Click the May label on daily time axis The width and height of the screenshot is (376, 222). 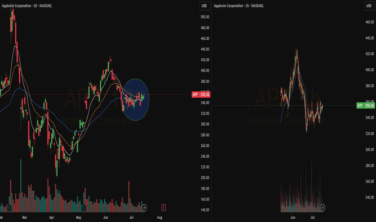[79, 218]
